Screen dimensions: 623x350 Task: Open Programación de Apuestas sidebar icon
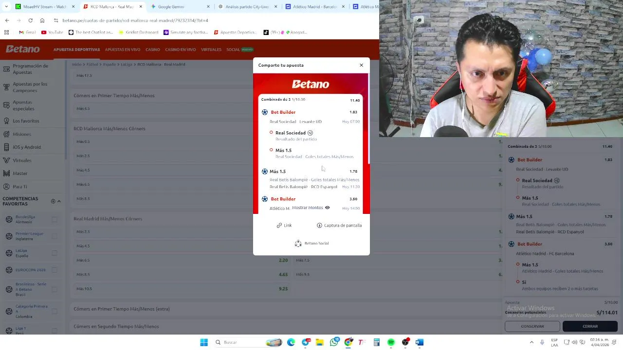point(6,69)
